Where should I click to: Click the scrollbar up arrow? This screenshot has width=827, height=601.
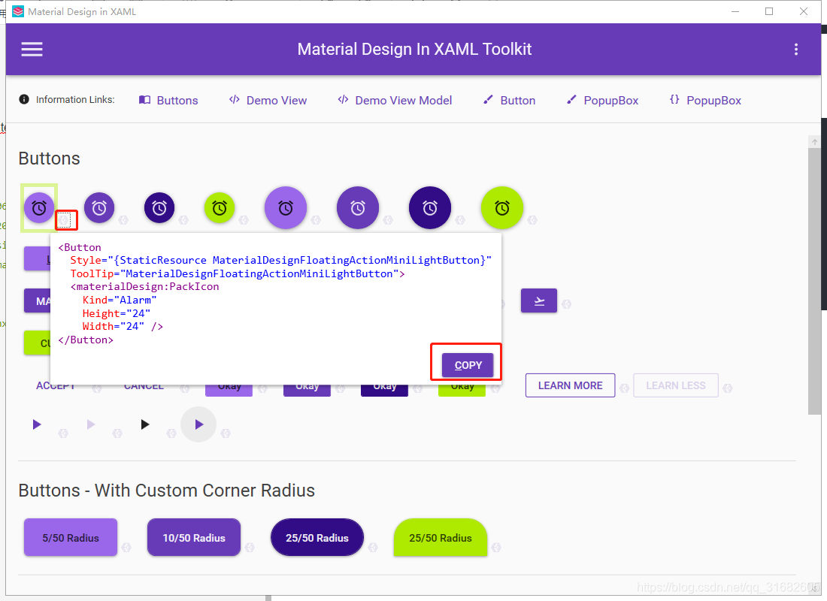pos(814,142)
